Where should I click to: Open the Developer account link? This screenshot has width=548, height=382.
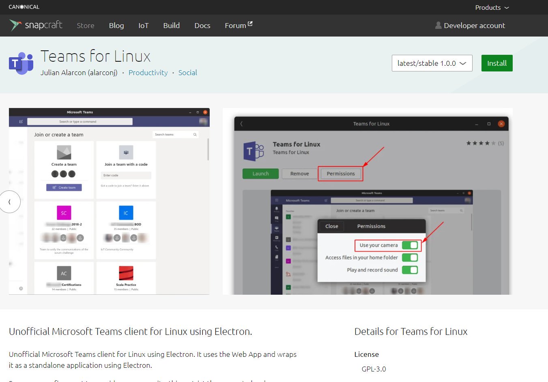click(x=470, y=26)
